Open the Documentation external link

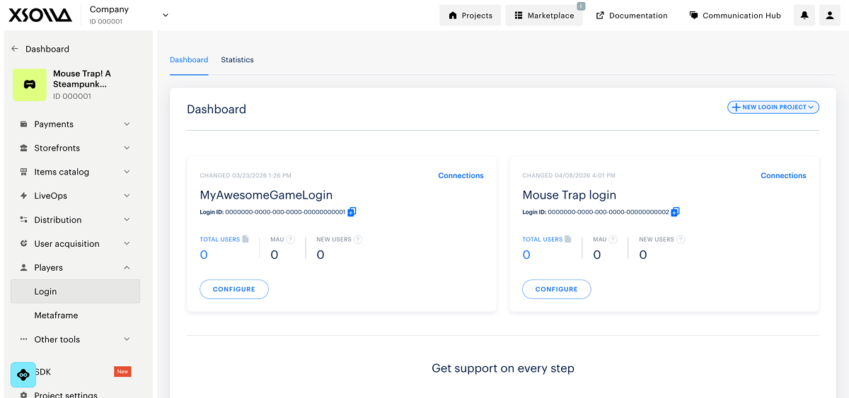coord(631,16)
